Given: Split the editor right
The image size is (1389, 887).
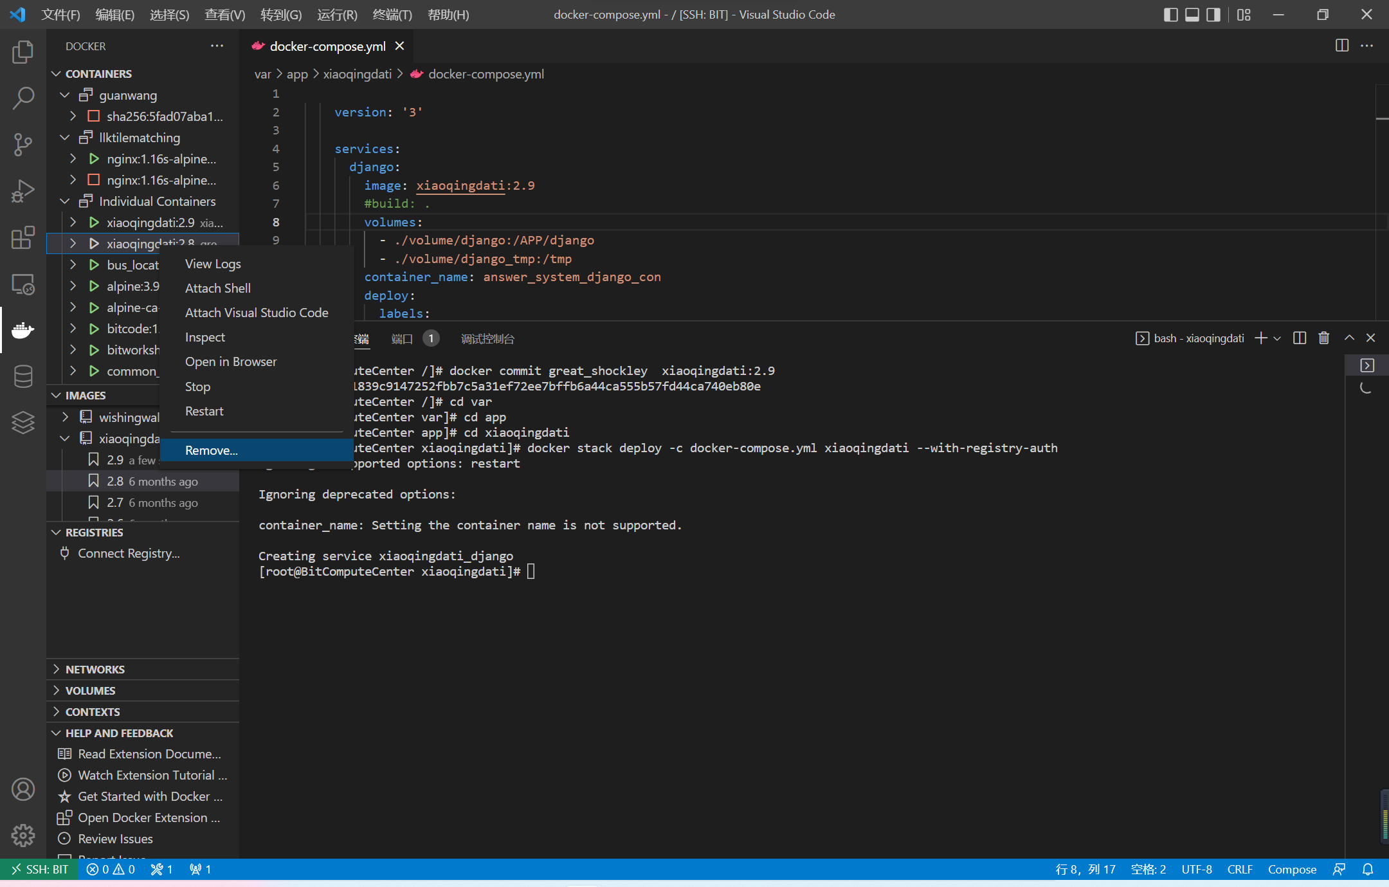Looking at the screenshot, I should tap(1342, 46).
